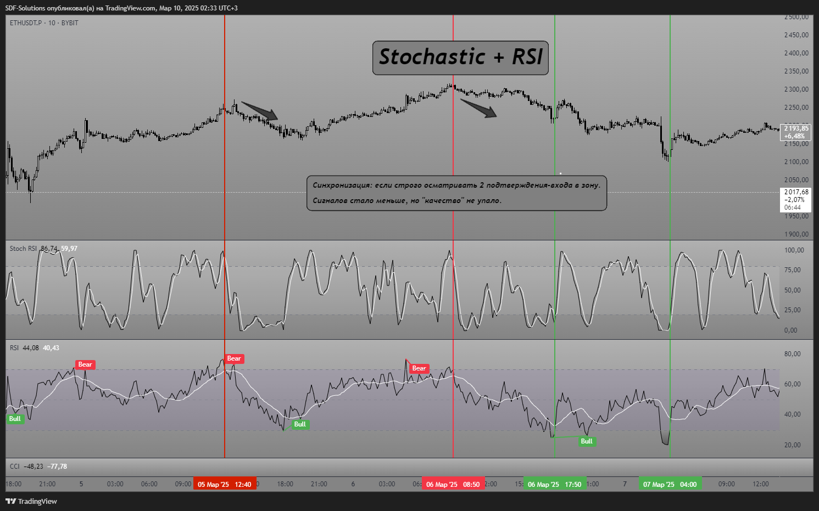
Task: Click the 0,00 Stoch RSI scale label
Action: point(791,330)
